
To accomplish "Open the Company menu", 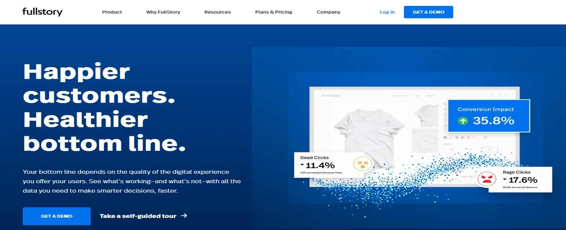I will (x=328, y=12).
